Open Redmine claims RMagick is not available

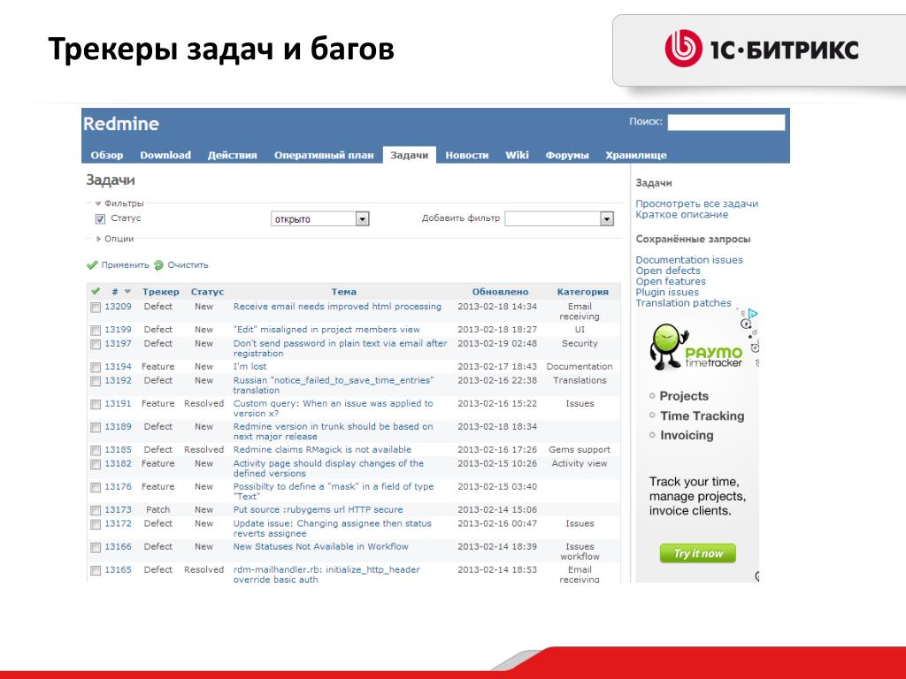point(322,450)
